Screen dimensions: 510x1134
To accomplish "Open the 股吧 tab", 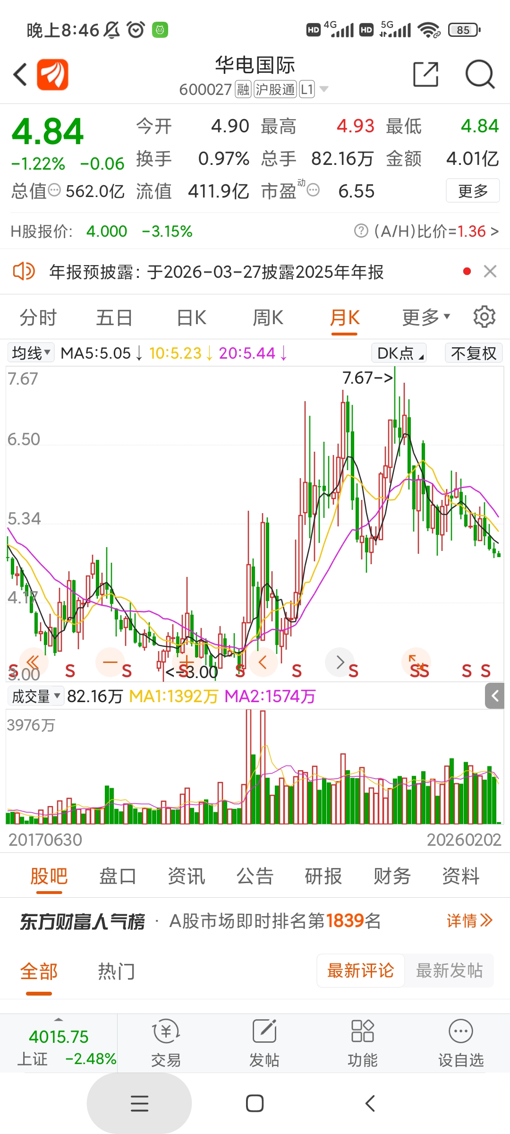I will [x=49, y=876].
